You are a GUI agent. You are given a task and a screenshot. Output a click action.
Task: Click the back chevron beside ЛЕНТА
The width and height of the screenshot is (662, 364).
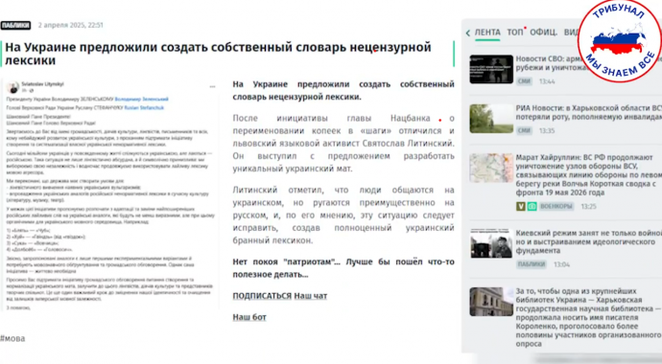[x=468, y=33]
